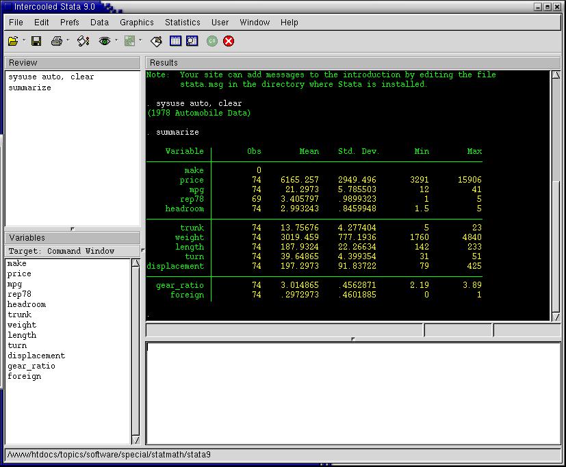The width and height of the screenshot is (566, 467).
Task: Click 'weight' in the Variables list
Action: (22, 325)
